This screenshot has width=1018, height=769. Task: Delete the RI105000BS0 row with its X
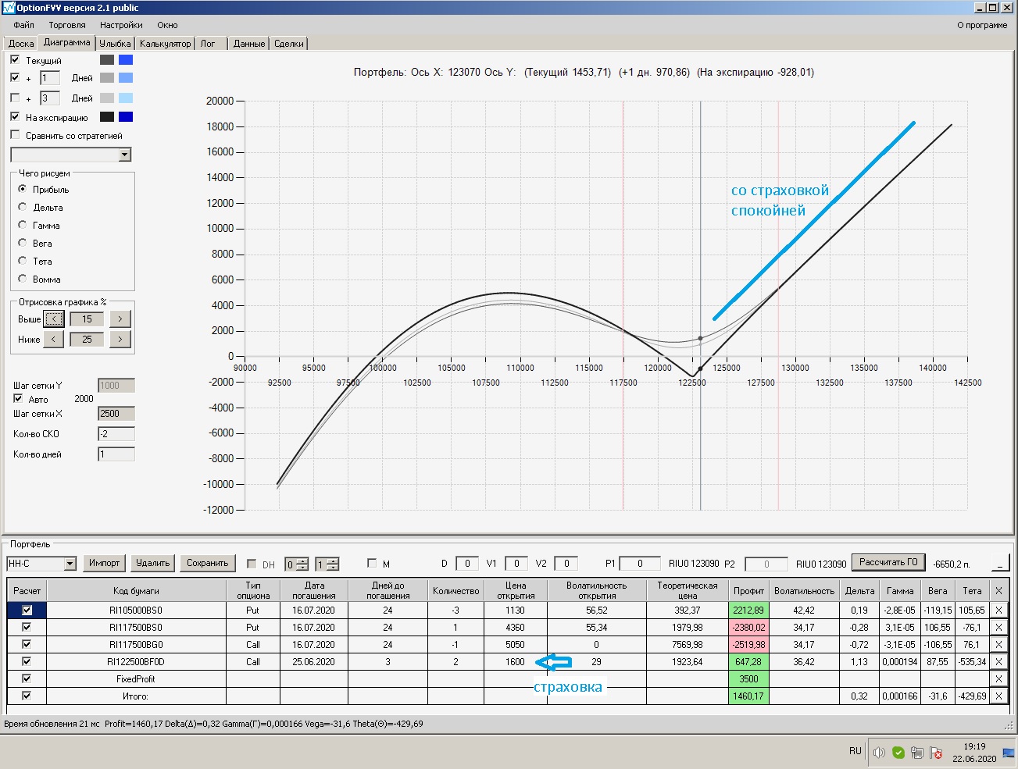(x=998, y=611)
